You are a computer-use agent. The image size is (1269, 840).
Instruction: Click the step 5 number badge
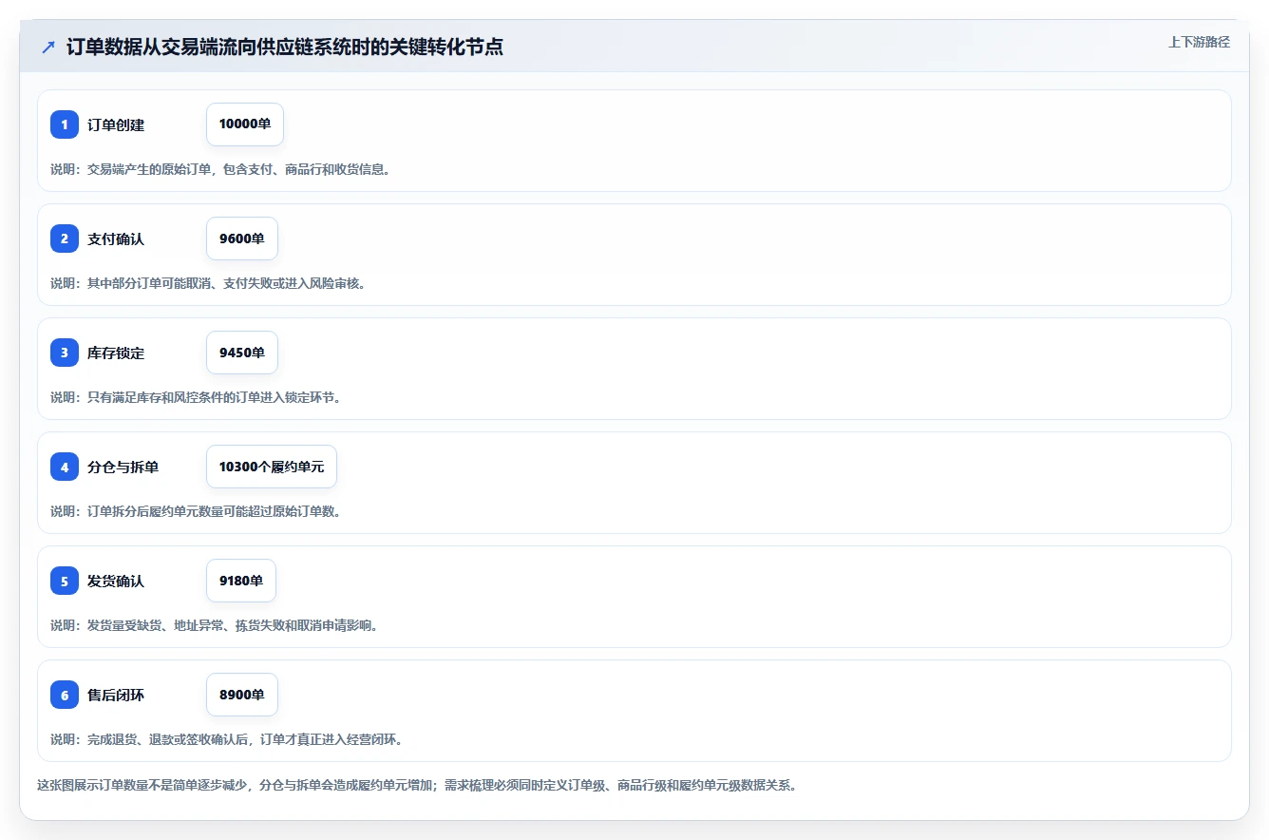pyautogui.click(x=65, y=581)
